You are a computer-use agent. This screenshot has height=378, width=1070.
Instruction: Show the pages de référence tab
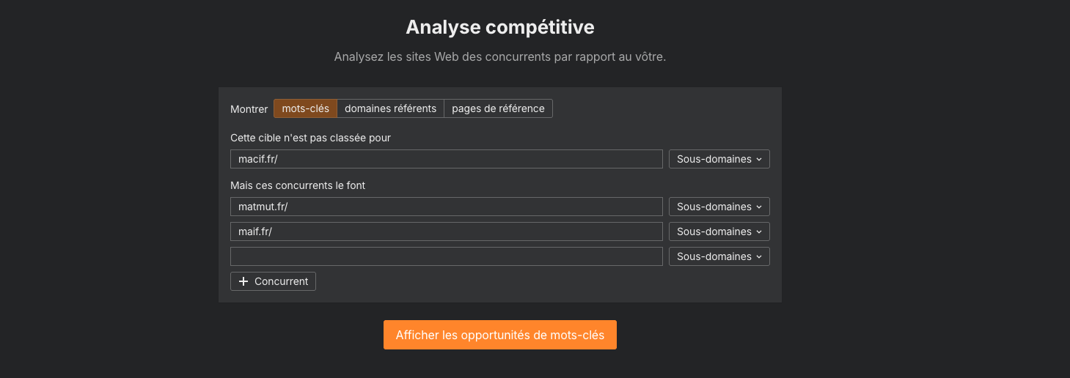[498, 108]
